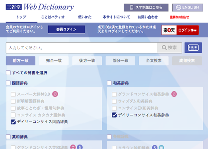Screen dimensions: 208x149
Task: Go to トップ tab
Action: [21, 17]
